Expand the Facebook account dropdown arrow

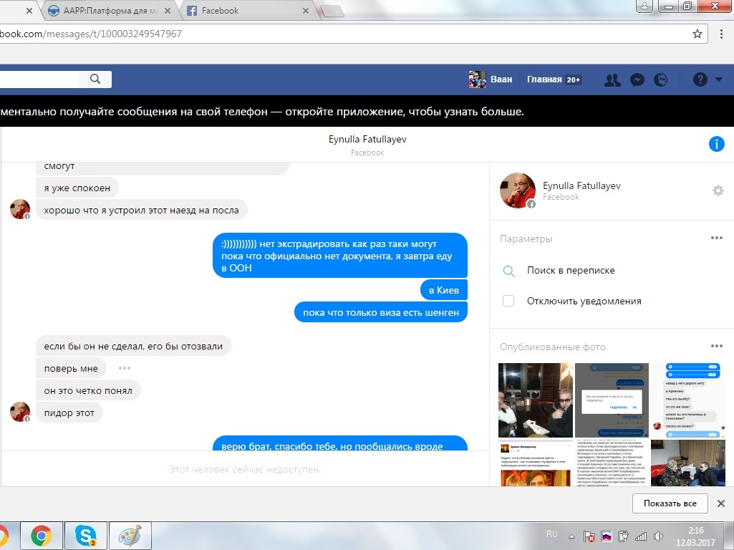719,79
